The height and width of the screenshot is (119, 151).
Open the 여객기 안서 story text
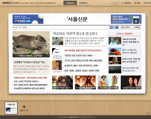(x=131, y=60)
